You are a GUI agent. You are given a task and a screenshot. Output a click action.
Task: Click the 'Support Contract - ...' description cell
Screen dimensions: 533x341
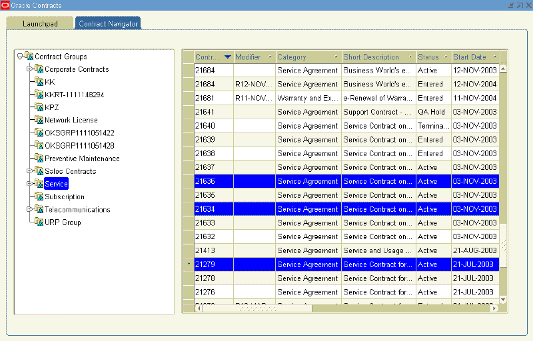379,112
